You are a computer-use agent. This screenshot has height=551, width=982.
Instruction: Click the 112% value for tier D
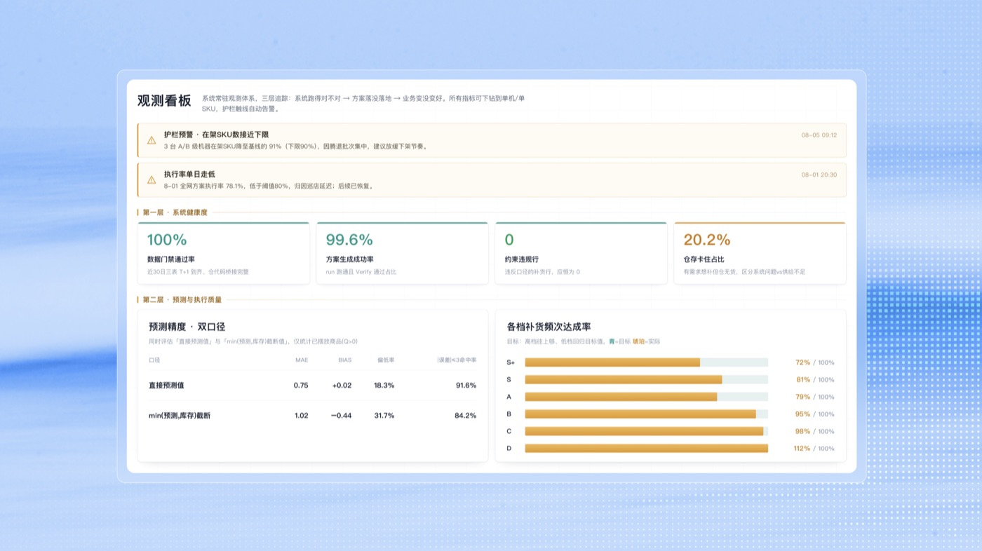[x=802, y=449]
